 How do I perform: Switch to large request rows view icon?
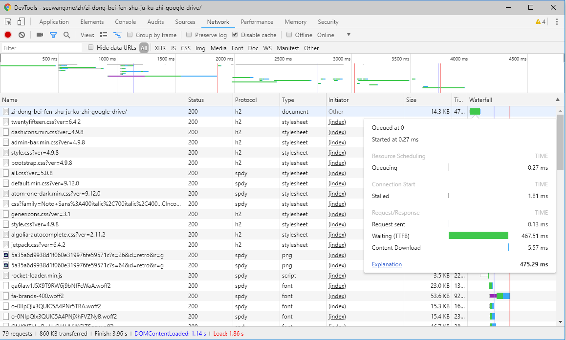pos(104,35)
